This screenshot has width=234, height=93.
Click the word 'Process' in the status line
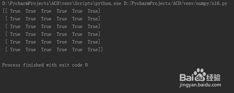pyautogui.click(x=11, y=65)
